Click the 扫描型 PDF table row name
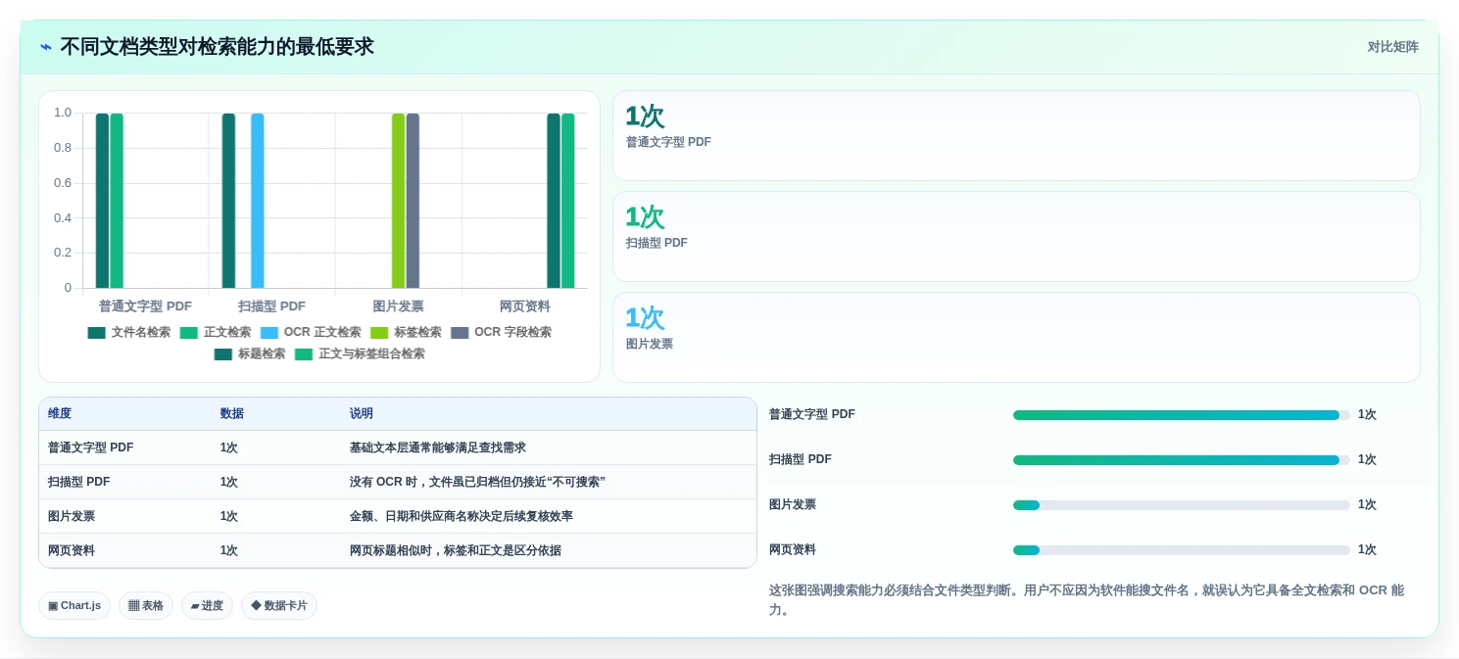Viewport: 1459px width, 659px height. coord(79,482)
